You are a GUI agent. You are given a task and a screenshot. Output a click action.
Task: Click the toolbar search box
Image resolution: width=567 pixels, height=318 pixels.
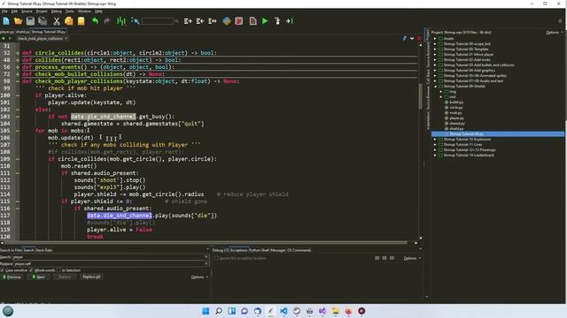158,21
